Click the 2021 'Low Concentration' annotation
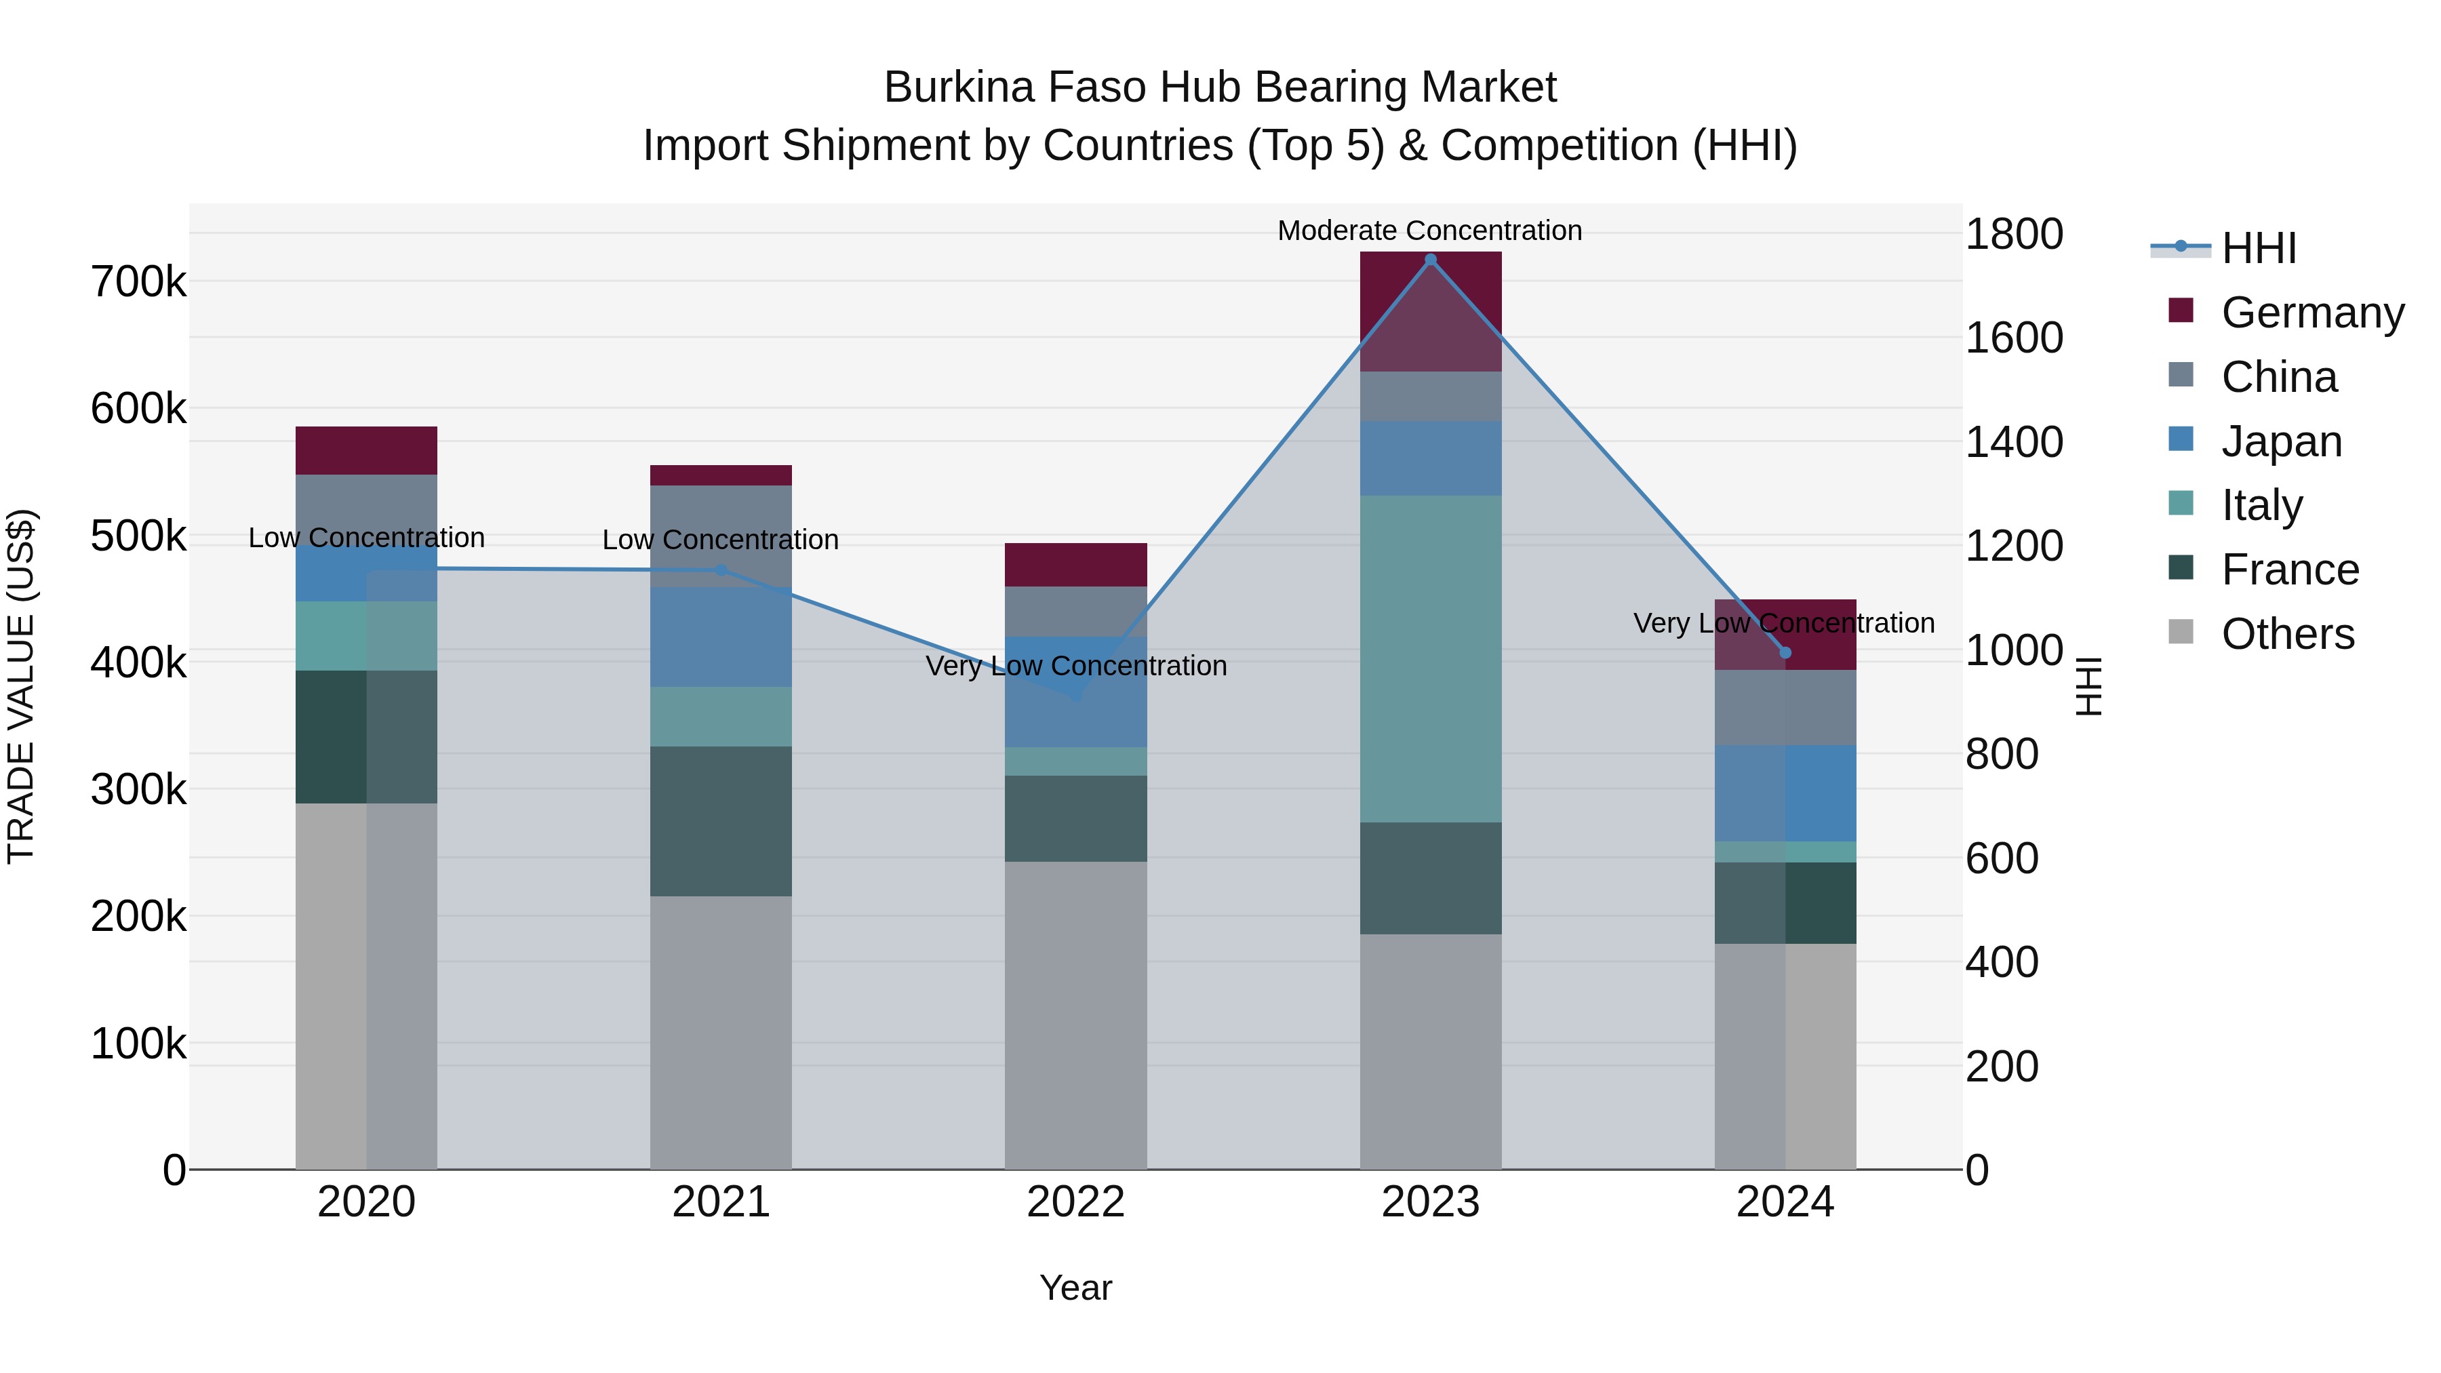This screenshot has width=2441, height=1373. click(x=721, y=539)
